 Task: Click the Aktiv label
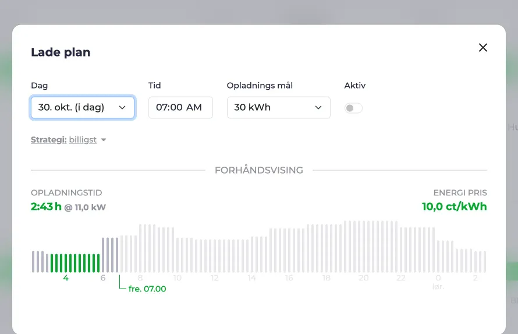pos(355,85)
